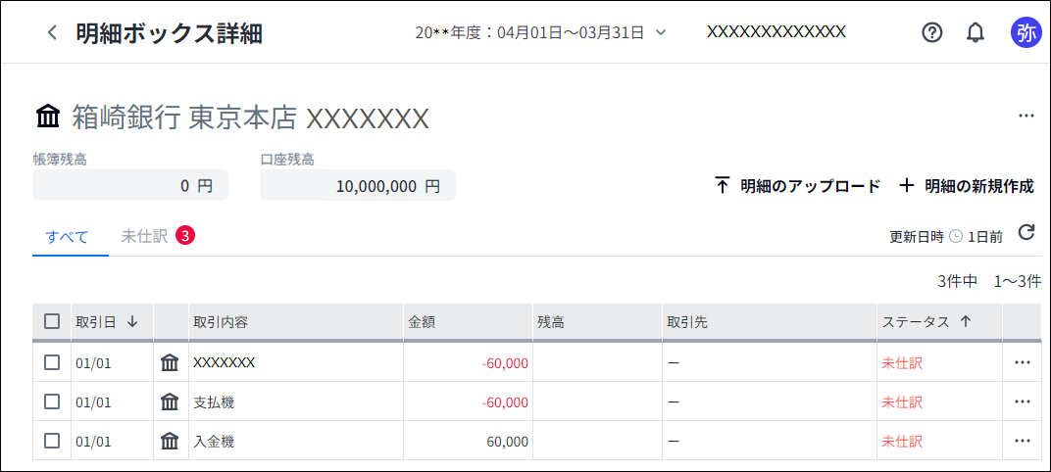Open the 弥 user avatar menu
This screenshot has height=472, width=1051.
click(1026, 33)
